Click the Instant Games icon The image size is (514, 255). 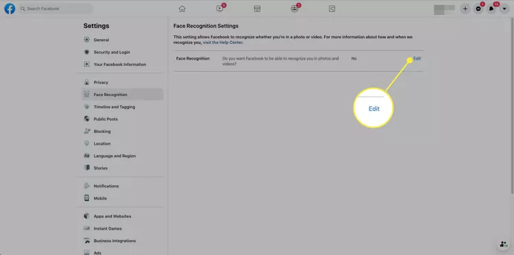[86, 228]
